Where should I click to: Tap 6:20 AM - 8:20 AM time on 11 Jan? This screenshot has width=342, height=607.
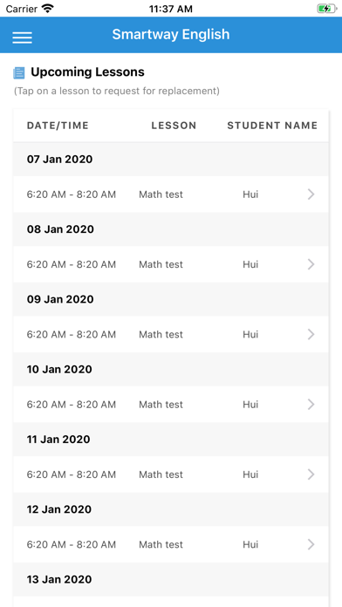point(72,474)
